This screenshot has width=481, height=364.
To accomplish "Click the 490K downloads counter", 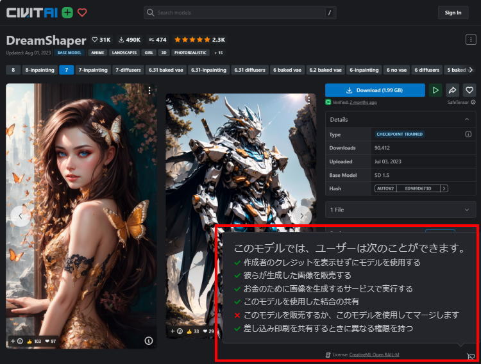I will pos(130,40).
